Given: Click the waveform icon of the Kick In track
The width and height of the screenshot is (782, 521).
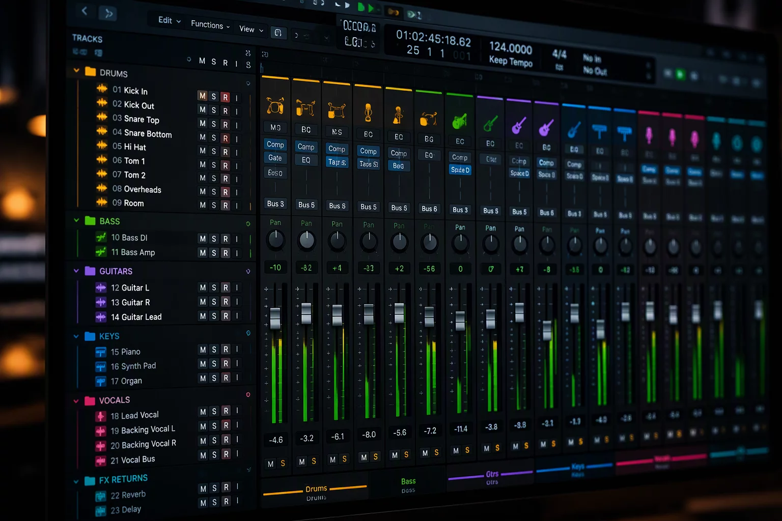Looking at the screenshot, I should 102,89.
